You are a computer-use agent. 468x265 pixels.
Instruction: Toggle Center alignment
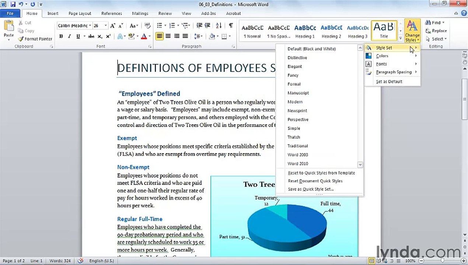point(168,36)
